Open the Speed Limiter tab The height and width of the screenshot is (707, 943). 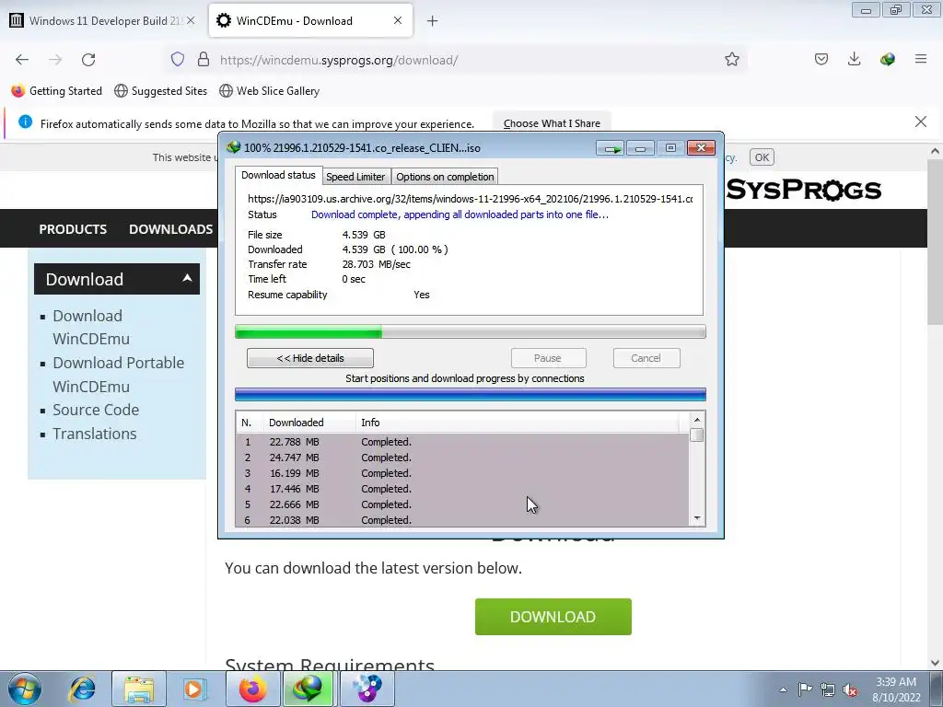point(355,177)
